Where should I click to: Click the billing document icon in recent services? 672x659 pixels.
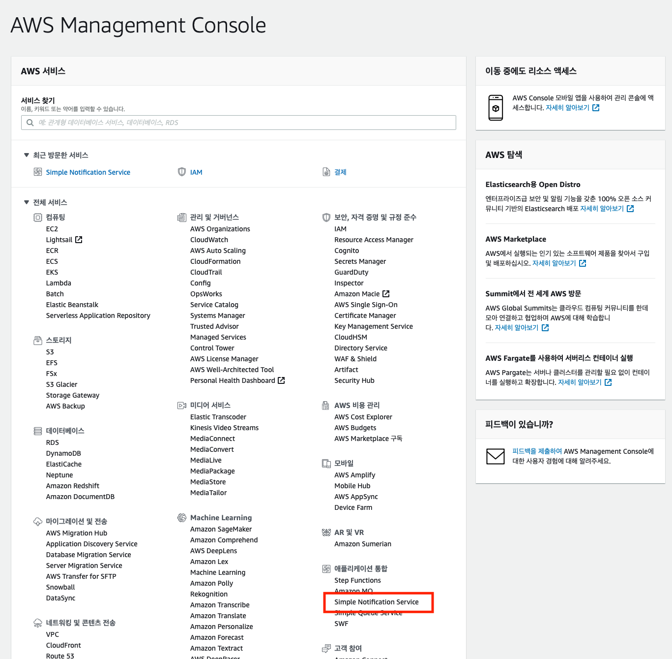click(326, 172)
